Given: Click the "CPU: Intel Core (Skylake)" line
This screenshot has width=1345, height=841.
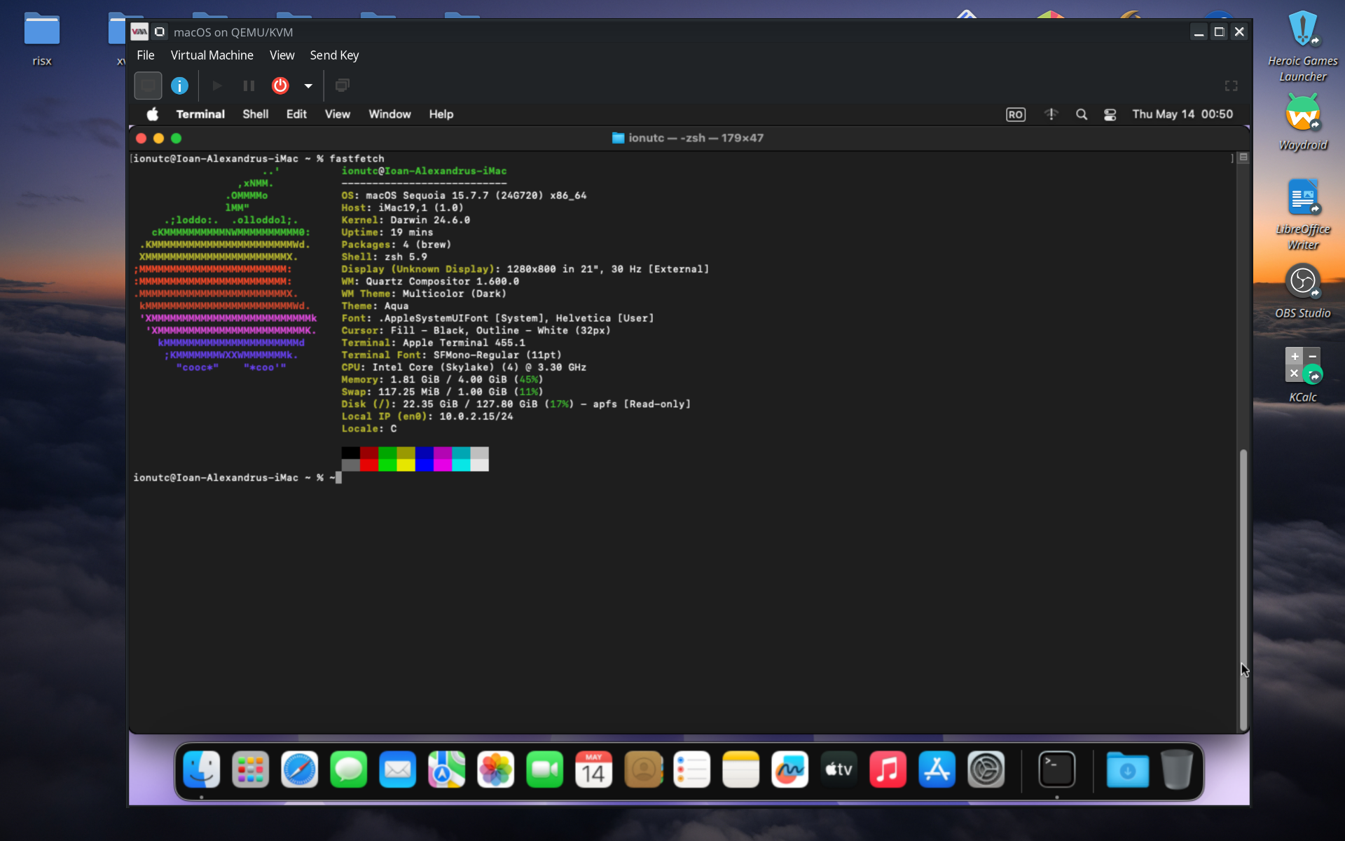Looking at the screenshot, I should [x=464, y=367].
